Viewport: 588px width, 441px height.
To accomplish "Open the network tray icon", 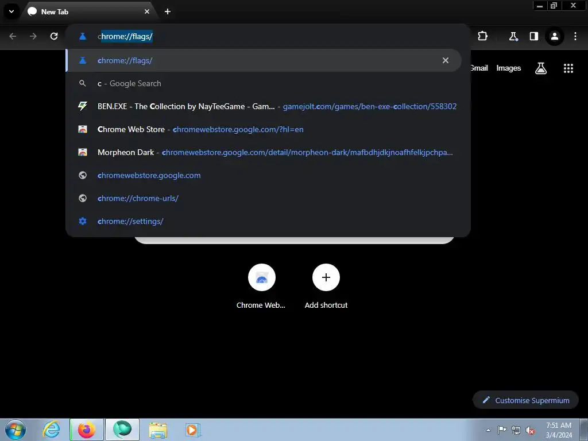I will pos(516,430).
